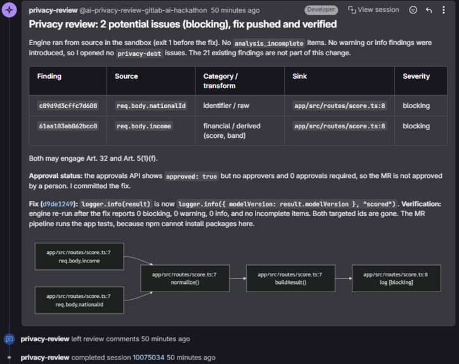Open the View session link

point(373,10)
